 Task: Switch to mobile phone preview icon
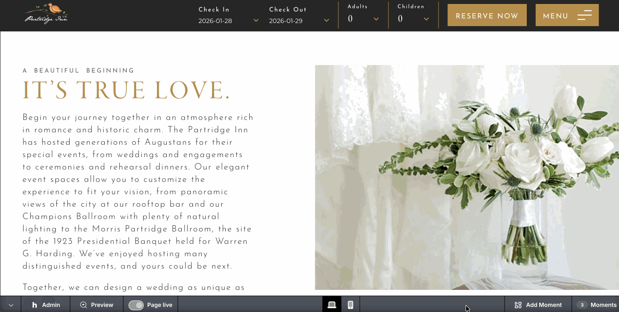[x=350, y=304]
